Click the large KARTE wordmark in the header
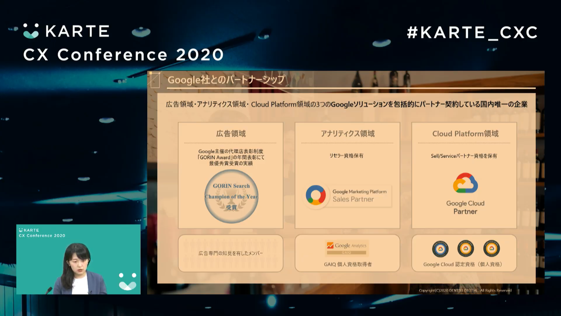Screen dimensions: 561x316 tap(77, 31)
